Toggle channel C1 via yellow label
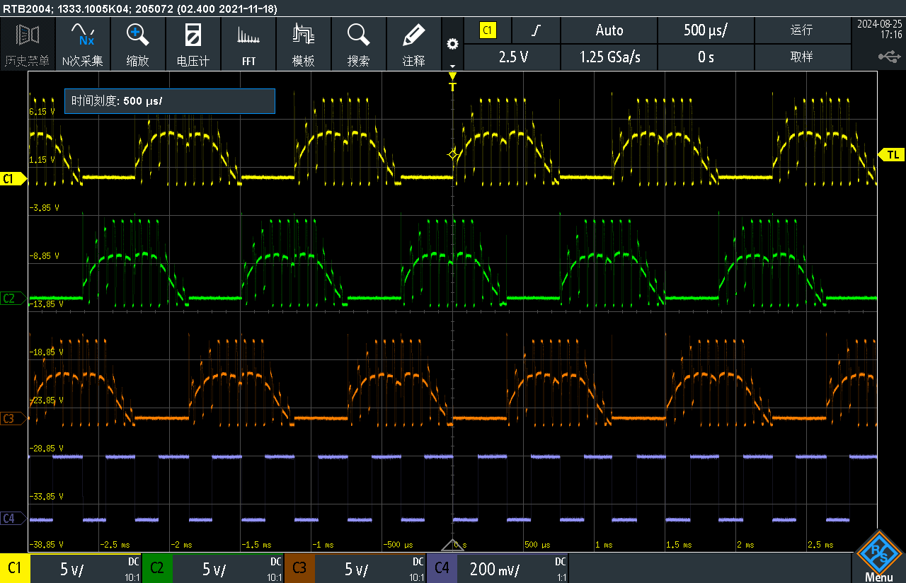This screenshot has width=906, height=583. coord(15,568)
